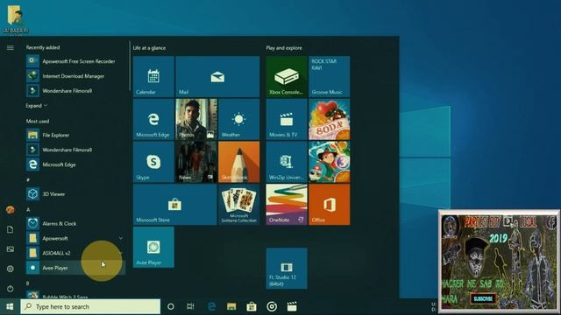Launch the Avee Player tile

tap(153, 247)
